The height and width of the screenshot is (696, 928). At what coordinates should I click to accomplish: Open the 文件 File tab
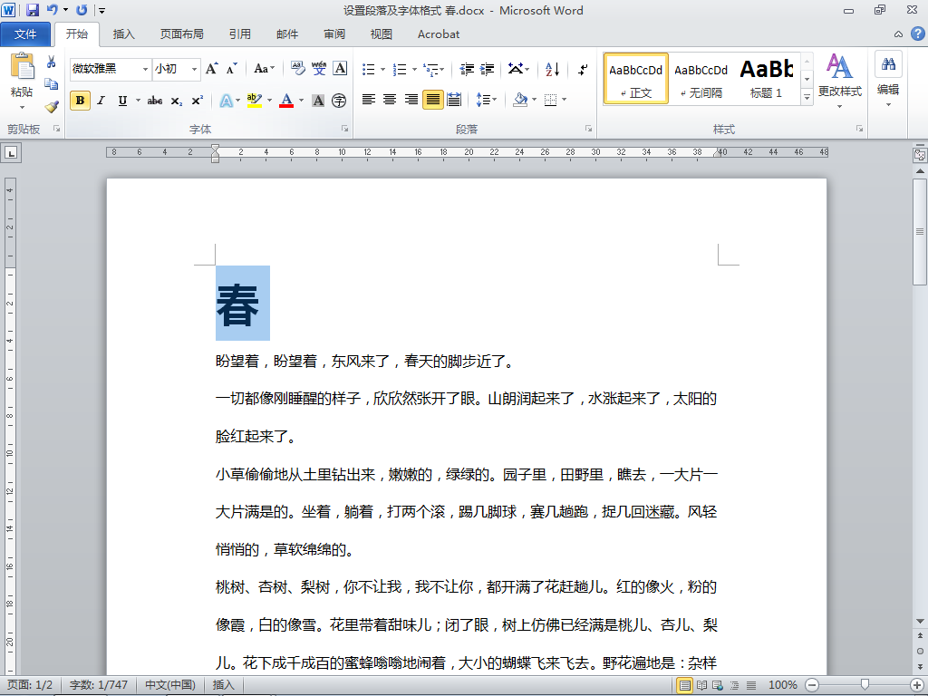coord(25,34)
